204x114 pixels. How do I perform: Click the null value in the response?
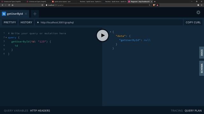[147, 40]
